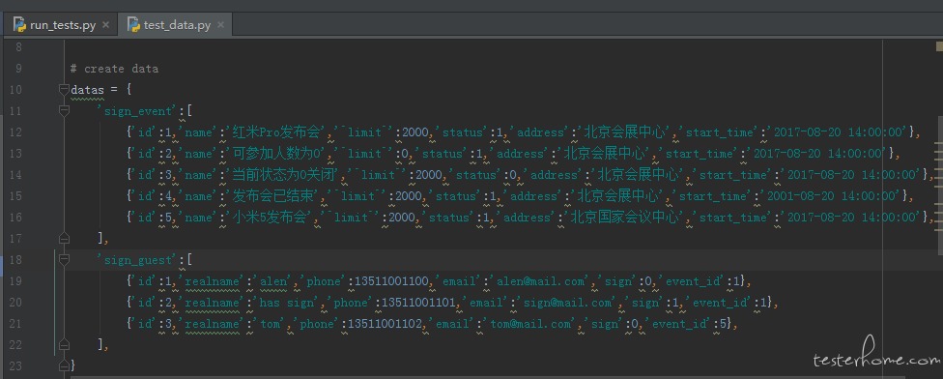Click the fold end marker on line 17
Image resolution: width=943 pixels, height=379 pixels.
(x=64, y=238)
